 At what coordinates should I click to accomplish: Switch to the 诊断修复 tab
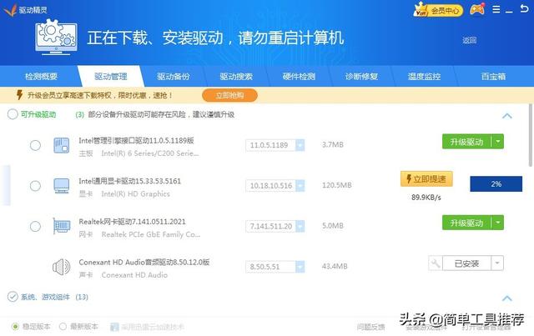[x=361, y=77]
